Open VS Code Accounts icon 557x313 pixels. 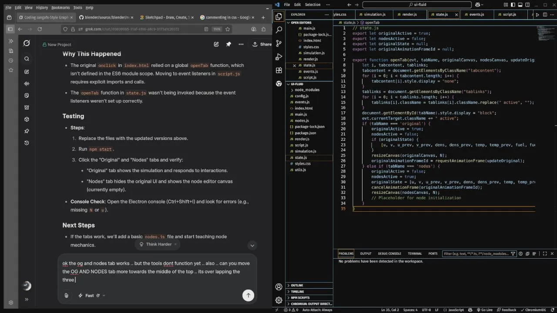(279, 287)
